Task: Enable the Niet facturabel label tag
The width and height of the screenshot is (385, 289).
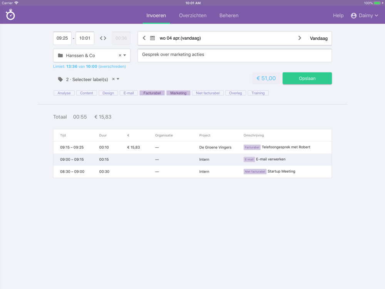Action: 208,93
